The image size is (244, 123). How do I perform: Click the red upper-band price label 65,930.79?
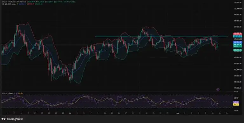pyautogui.click(x=237, y=34)
